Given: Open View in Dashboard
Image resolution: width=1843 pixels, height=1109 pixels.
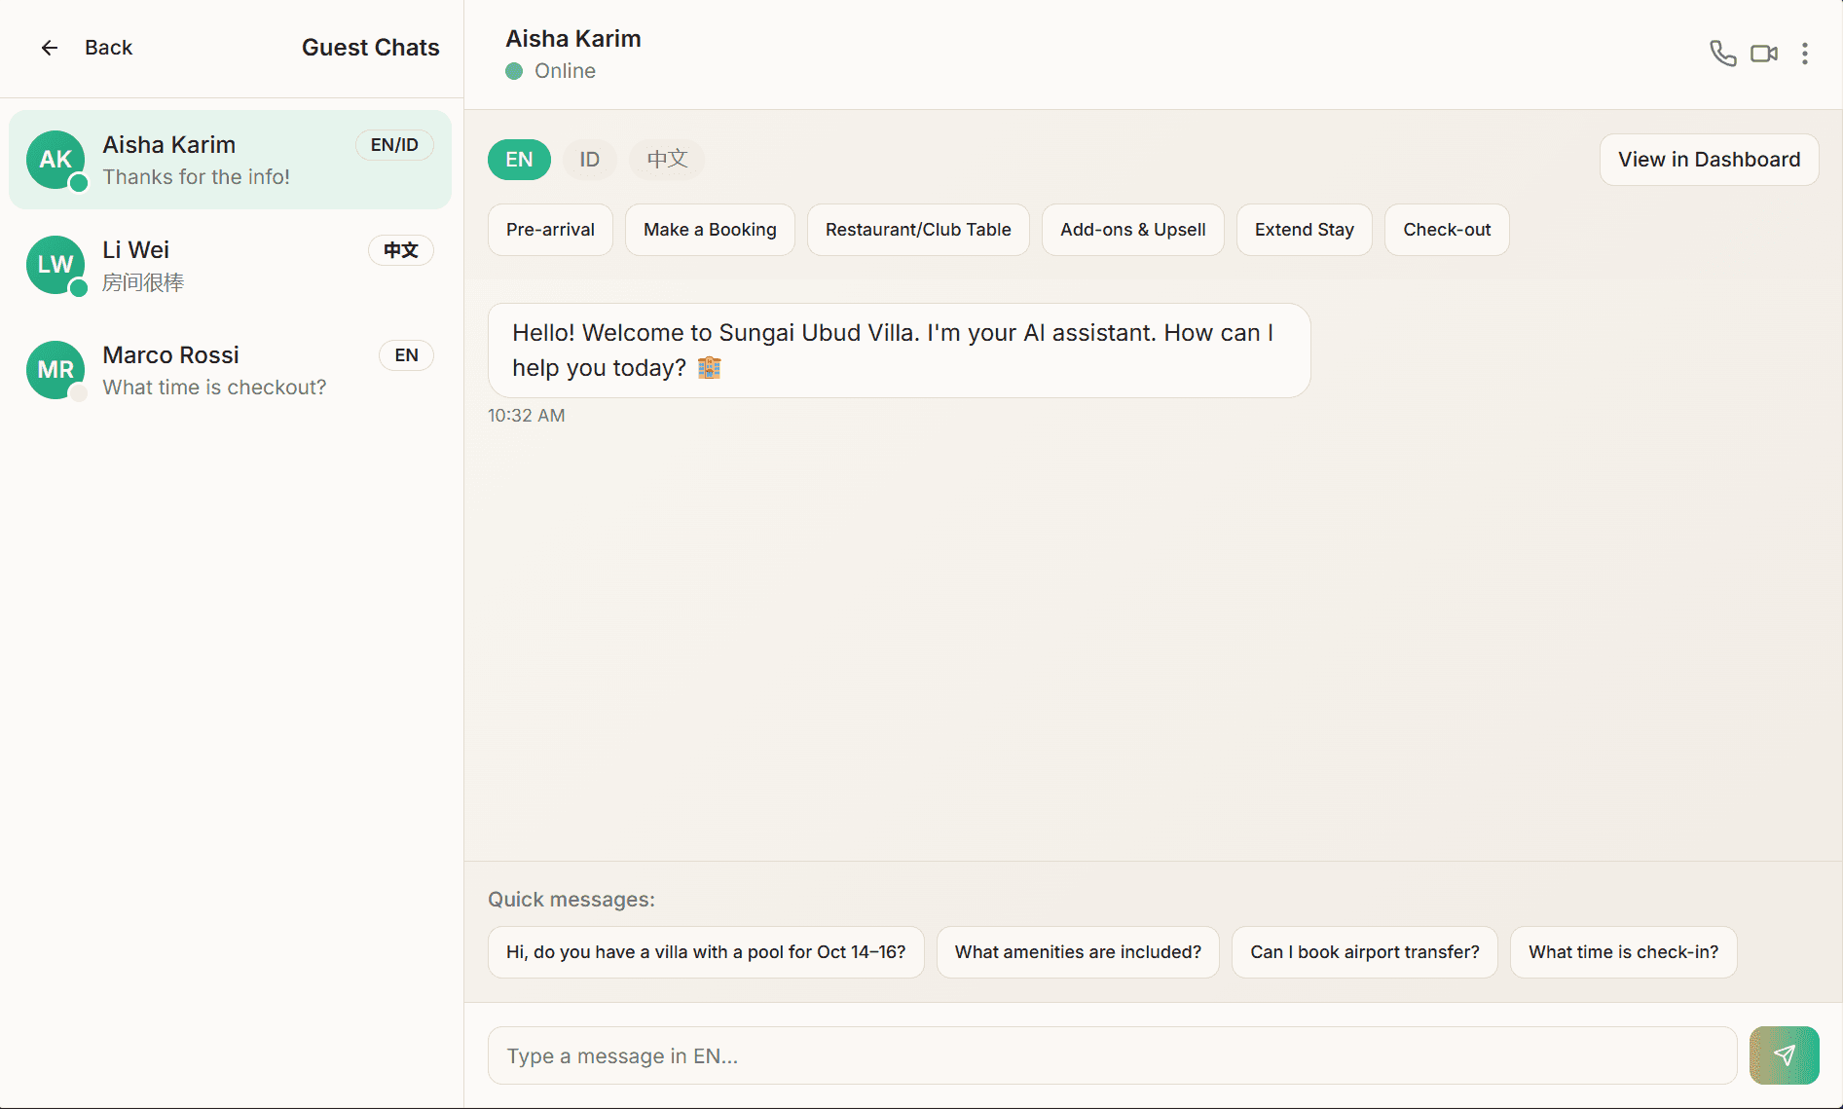Looking at the screenshot, I should (x=1709, y=159).
